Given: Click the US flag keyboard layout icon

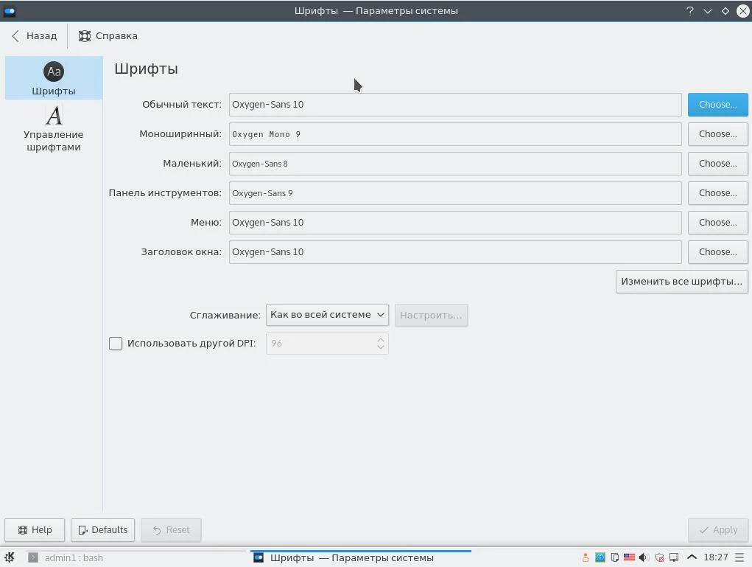Looking at the screenshot, I should coord(629,557).
